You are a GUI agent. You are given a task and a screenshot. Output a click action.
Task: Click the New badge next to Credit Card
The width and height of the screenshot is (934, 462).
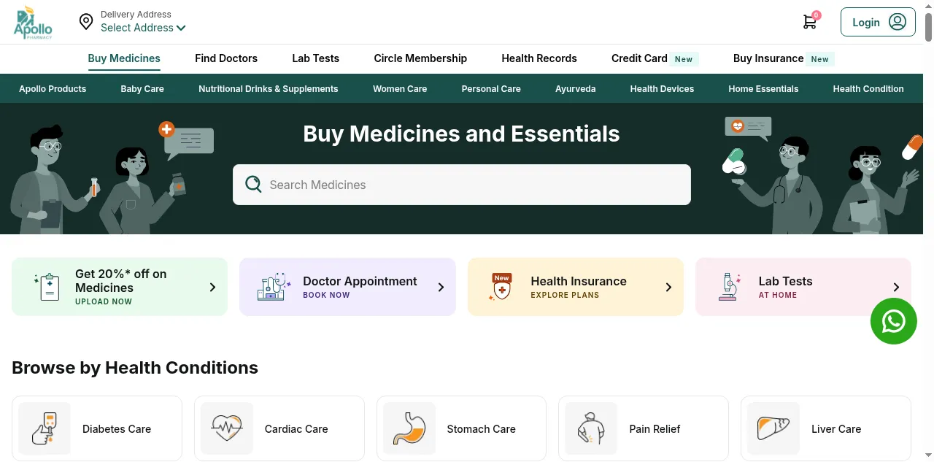tap(684, 59)
